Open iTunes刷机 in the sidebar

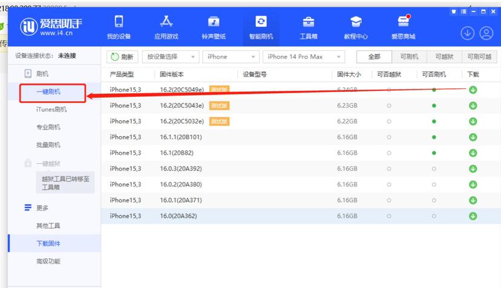click(51, 110)
